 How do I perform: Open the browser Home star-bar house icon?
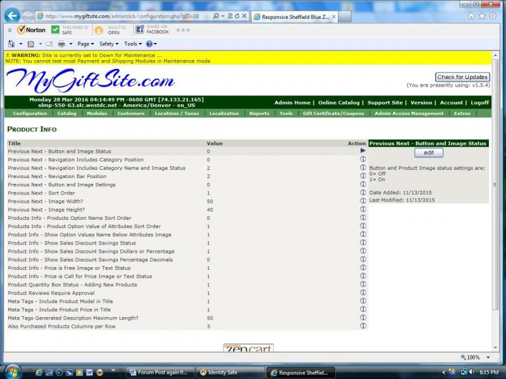(471, 16)
